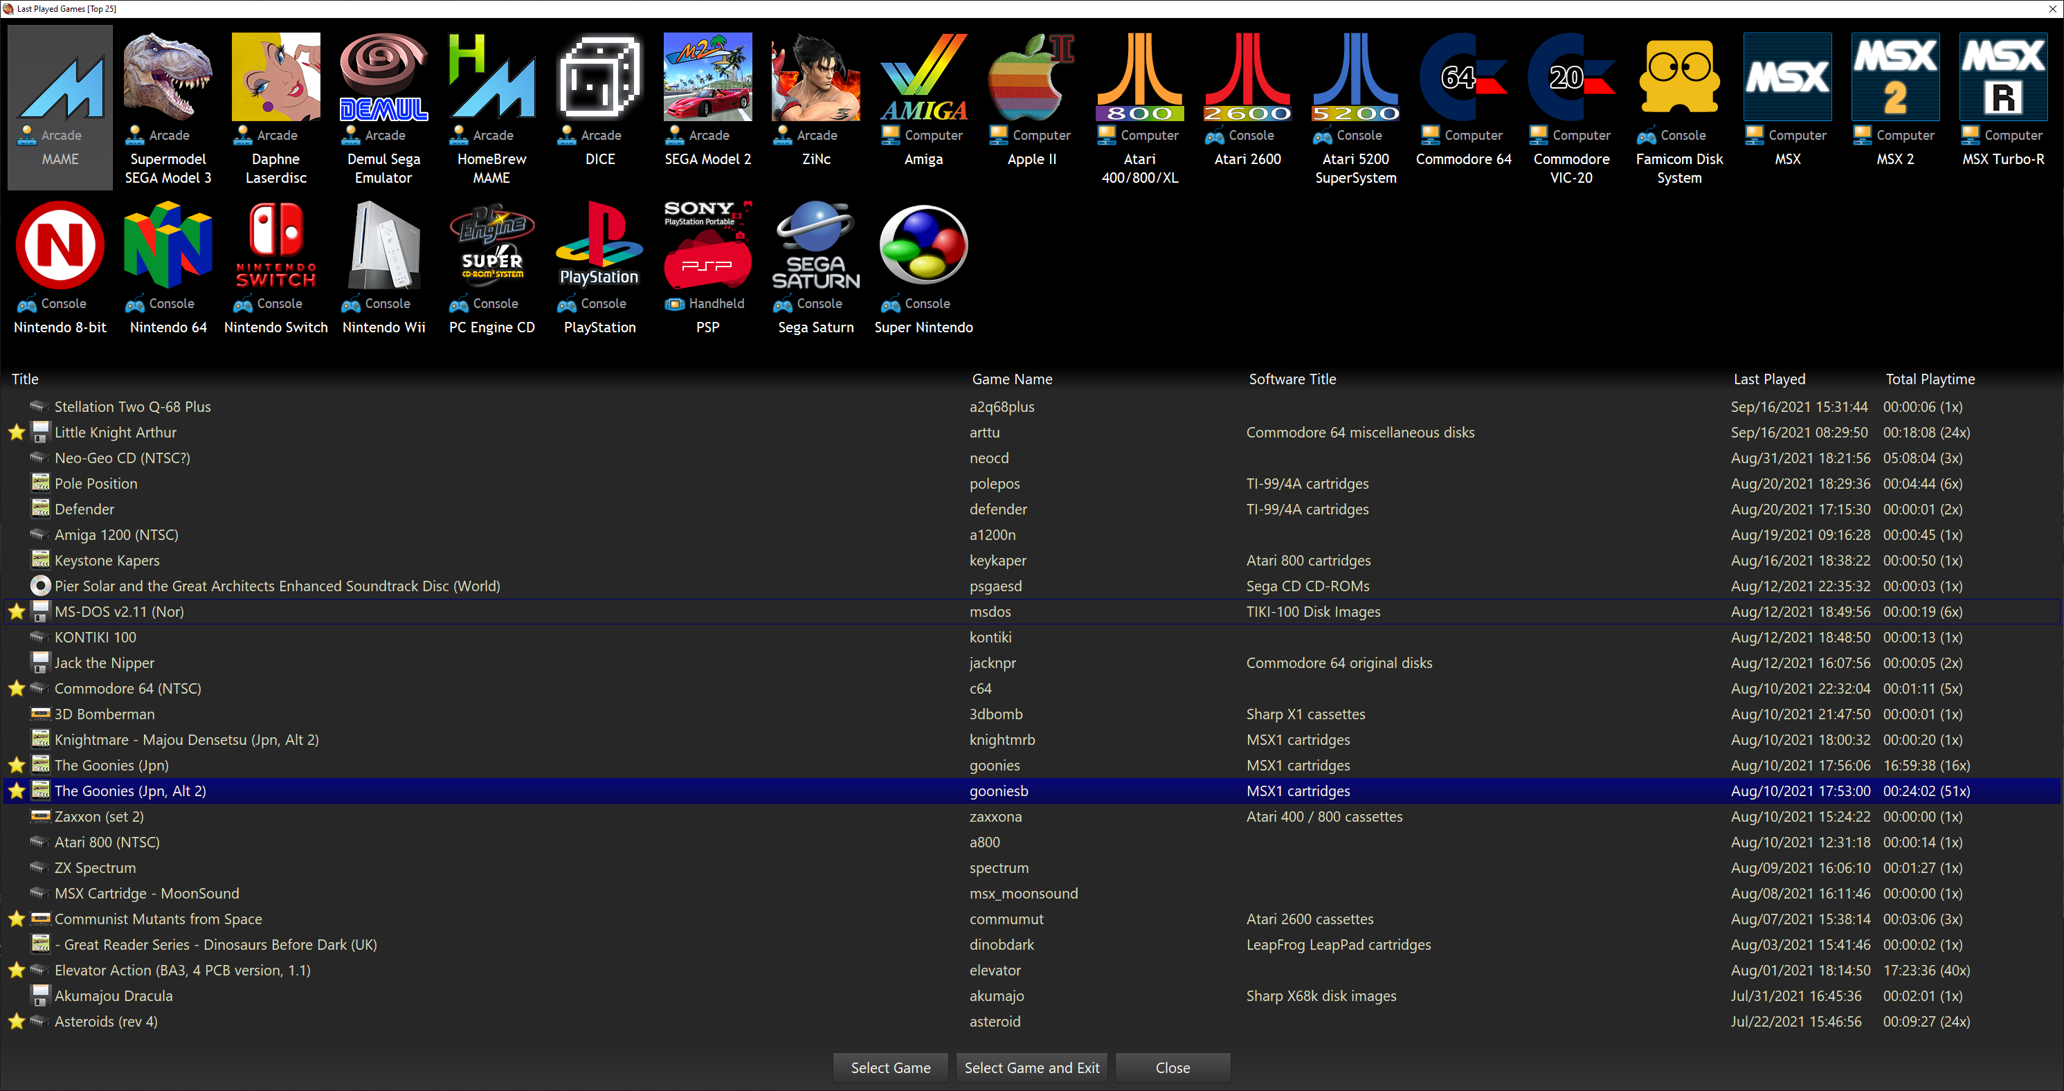
Task: Open the Daphne Laserdisc system icon
Action: tap(275, 78)
